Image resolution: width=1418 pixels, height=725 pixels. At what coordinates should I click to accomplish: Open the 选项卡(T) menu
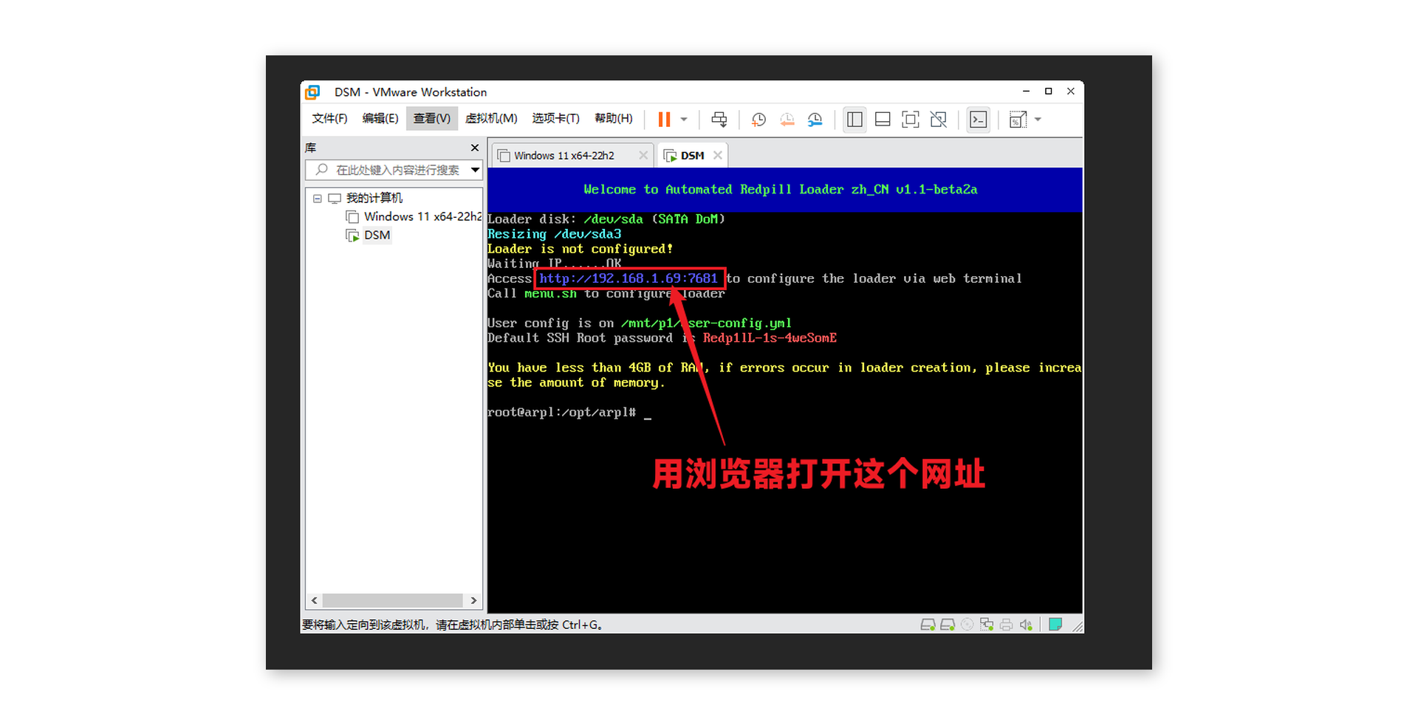tap(555, 118)
